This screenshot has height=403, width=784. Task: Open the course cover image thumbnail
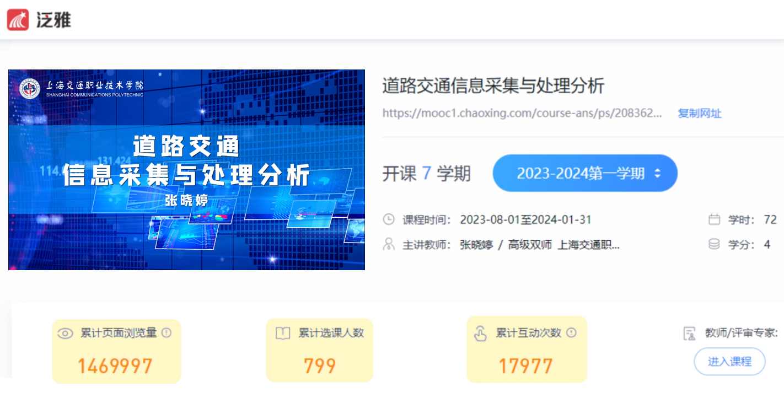coord(186,170)
